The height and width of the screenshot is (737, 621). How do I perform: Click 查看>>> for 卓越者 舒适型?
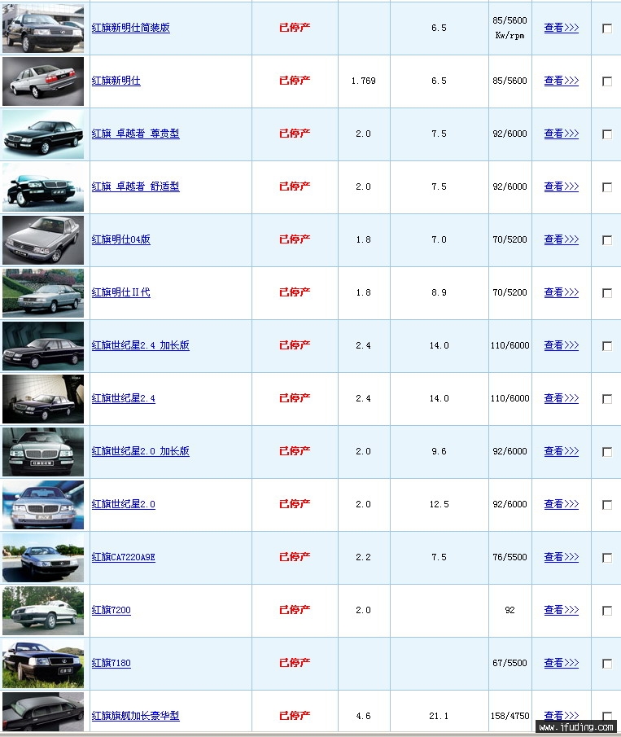(562, 186)
